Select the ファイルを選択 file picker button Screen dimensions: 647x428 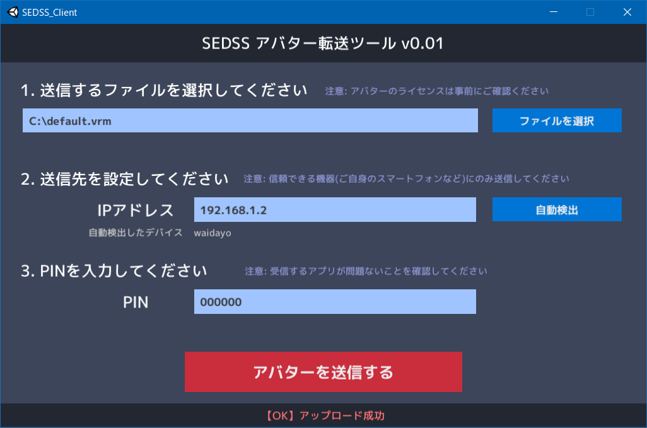pyautogui.click(x=557, y=120)
